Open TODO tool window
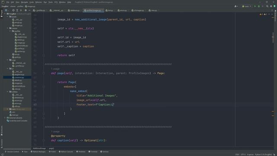 pyautogui.click(x=52, y=152)
